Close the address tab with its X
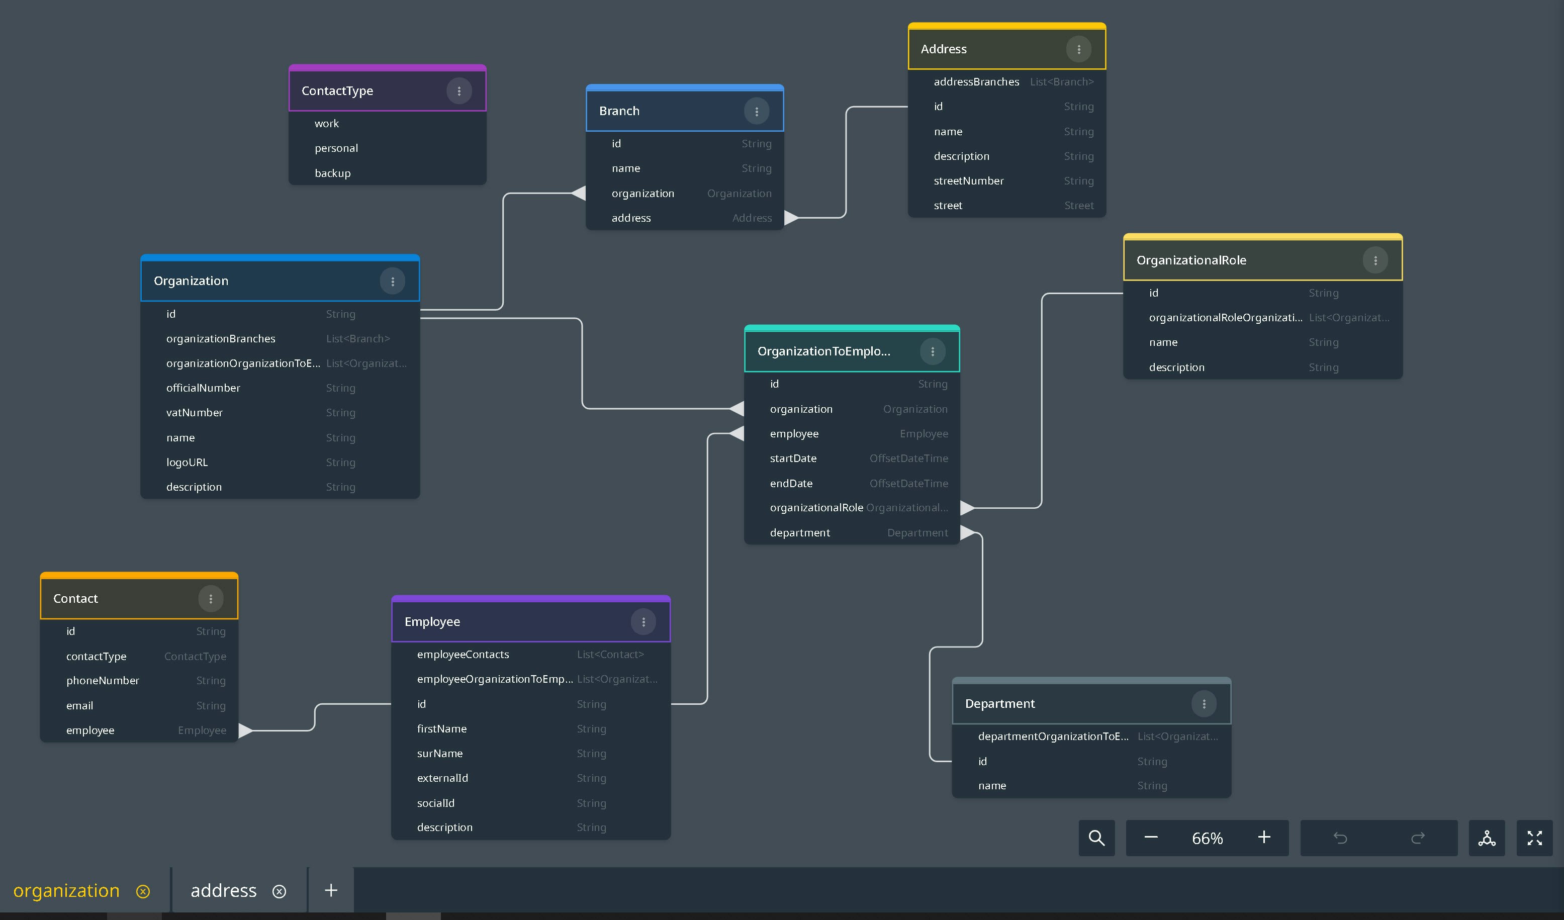This screenshot has width=1564, height=920. tap(280, 891)
